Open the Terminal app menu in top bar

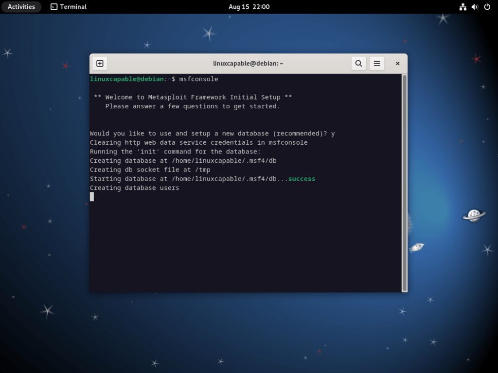click(69, 7)
